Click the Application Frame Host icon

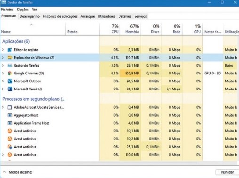tap(10, 123)
